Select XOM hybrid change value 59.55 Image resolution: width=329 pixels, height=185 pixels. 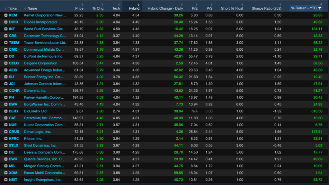(x=178, y=173)
